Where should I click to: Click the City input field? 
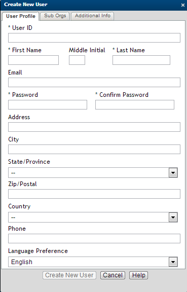pos(94,150)
